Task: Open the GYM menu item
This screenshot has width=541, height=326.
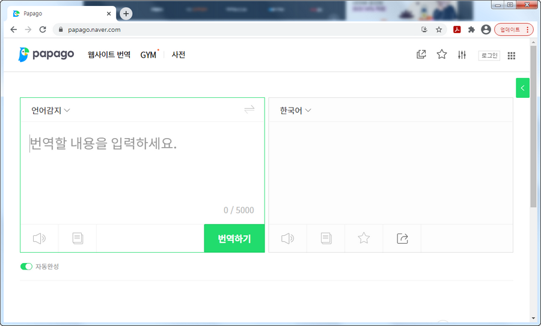Action: [x=148, y=55]
